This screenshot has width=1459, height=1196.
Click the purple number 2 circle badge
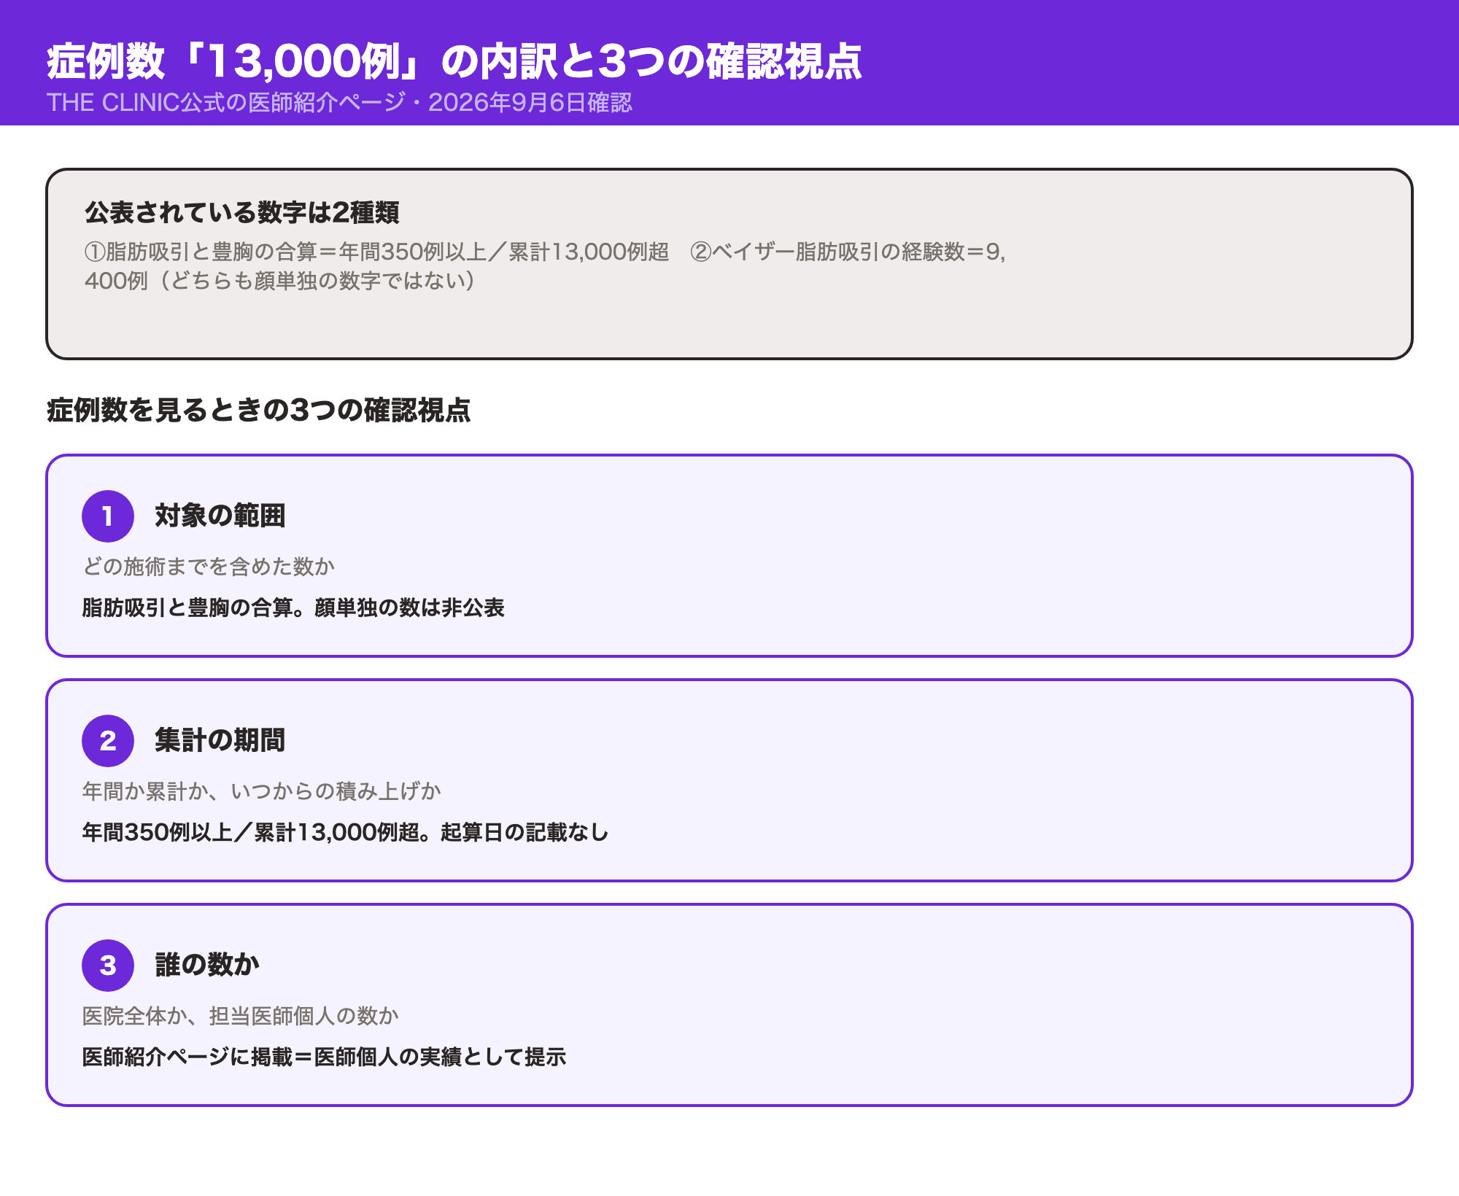[108, 741]
